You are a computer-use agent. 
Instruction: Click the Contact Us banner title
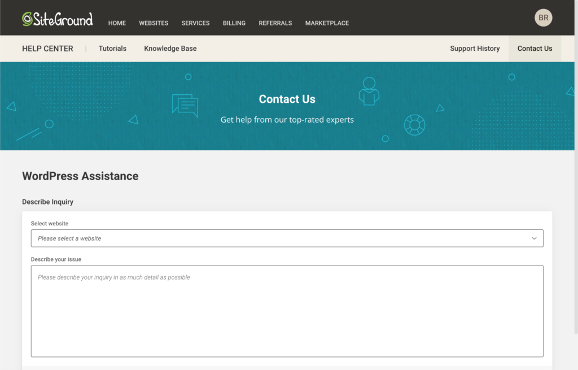click(287, 99)
